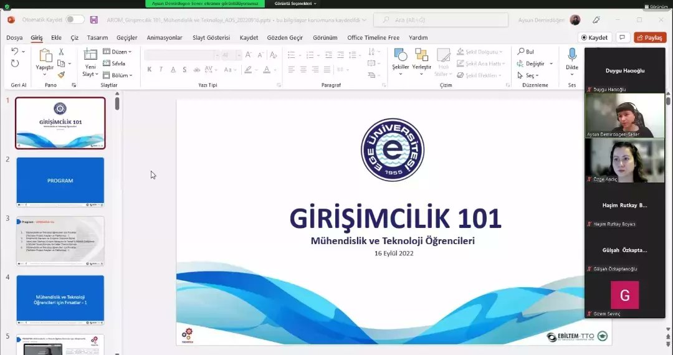Open the Şekil Efektleri dropdown

coord(479,75)
